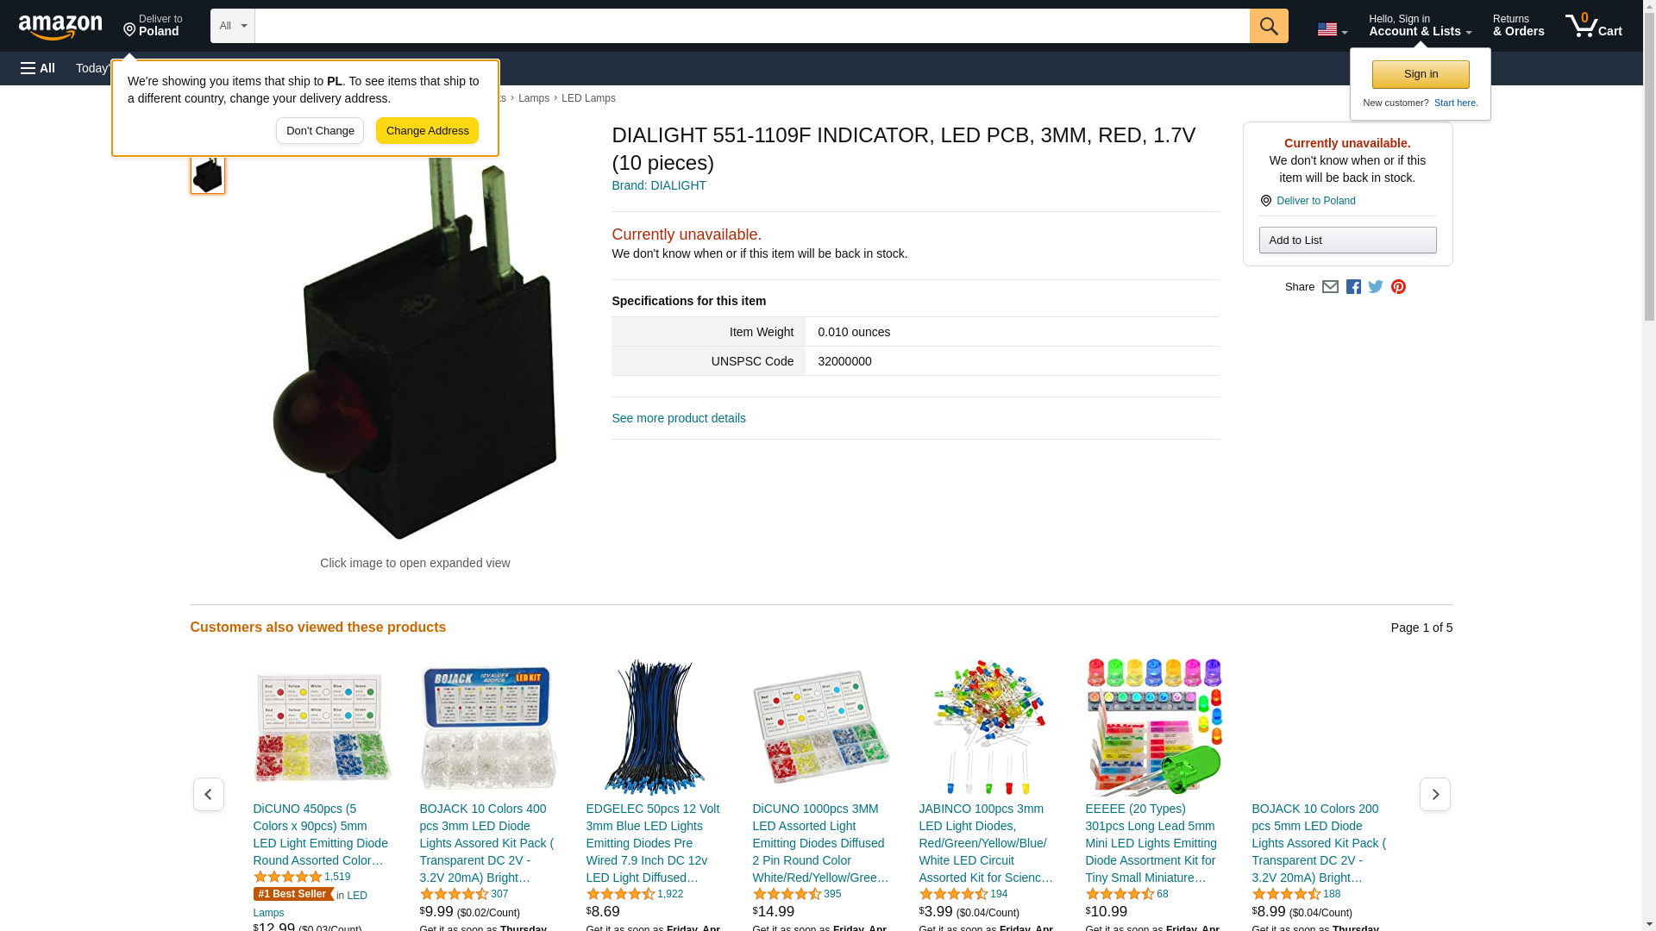1656x931 pixels.
Task: Share product on Pinterest
Action: 1398,287
